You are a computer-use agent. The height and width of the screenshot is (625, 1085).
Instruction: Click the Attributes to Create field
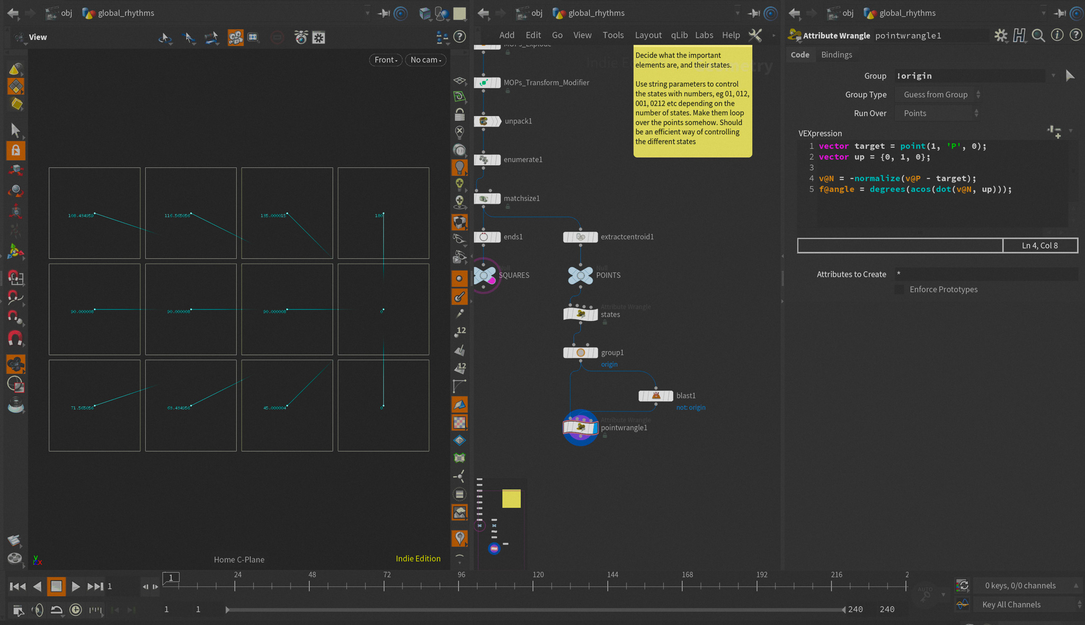pyautogui.click(x=985, y=274)
